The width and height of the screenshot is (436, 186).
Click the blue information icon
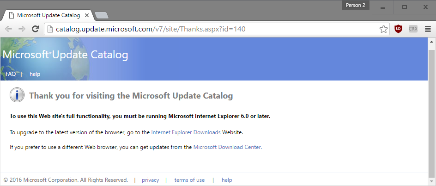click(17, 95)
